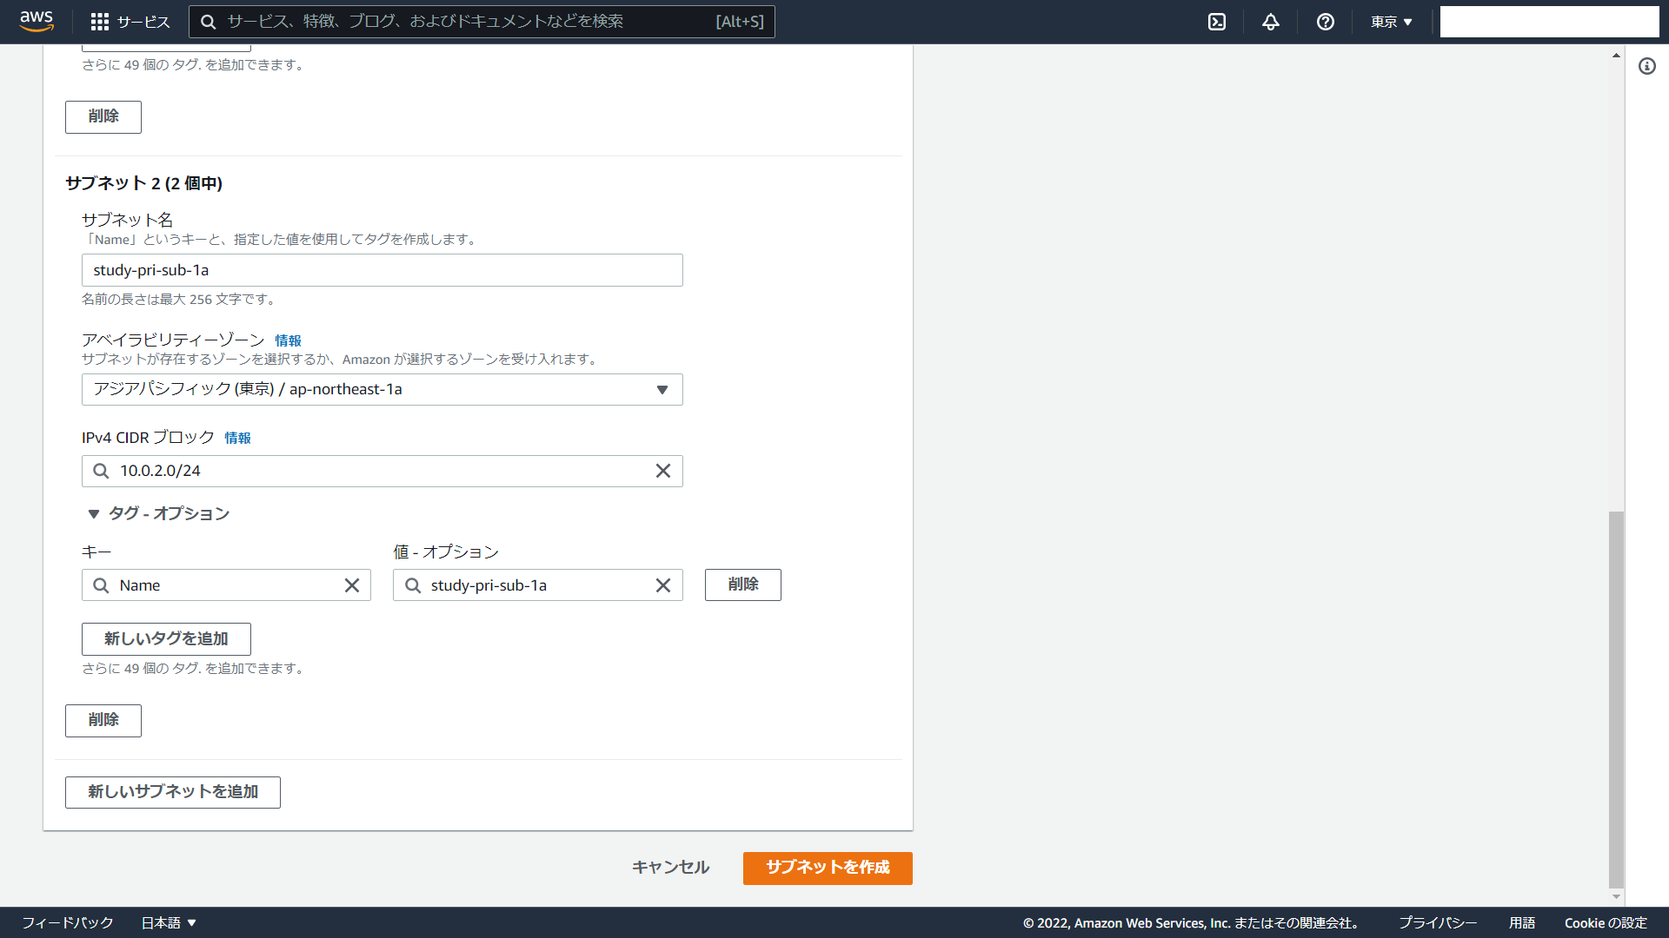Click the サブネットを作成 button
Viewport: 1669px width, 938px height.
coord(827,868)
